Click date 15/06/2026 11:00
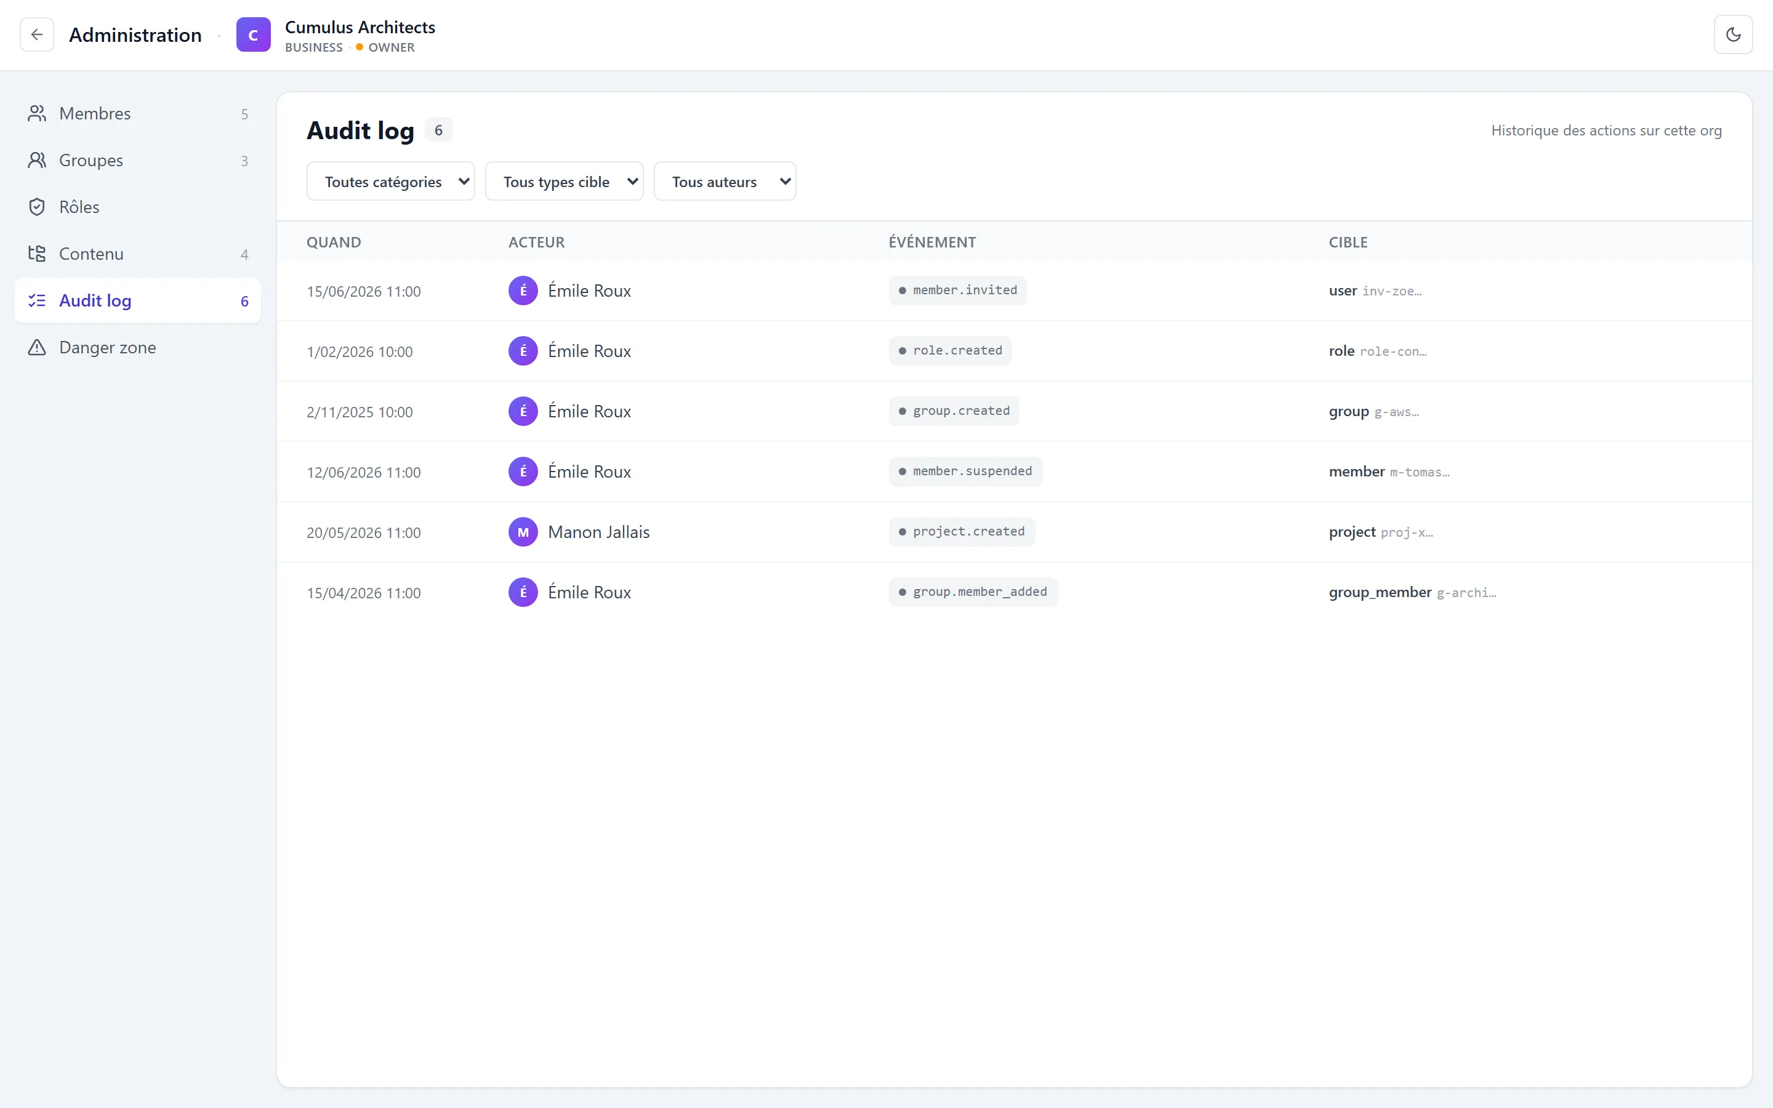Viewport: 1773px width, 1108px height. (363, 292)
